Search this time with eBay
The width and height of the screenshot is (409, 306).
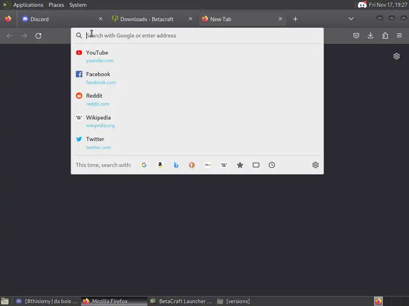208,165
